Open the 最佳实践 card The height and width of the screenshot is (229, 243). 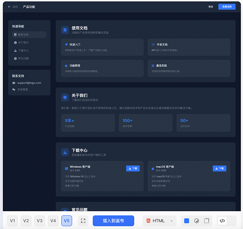pyautogui.click(x=189, y=68)
